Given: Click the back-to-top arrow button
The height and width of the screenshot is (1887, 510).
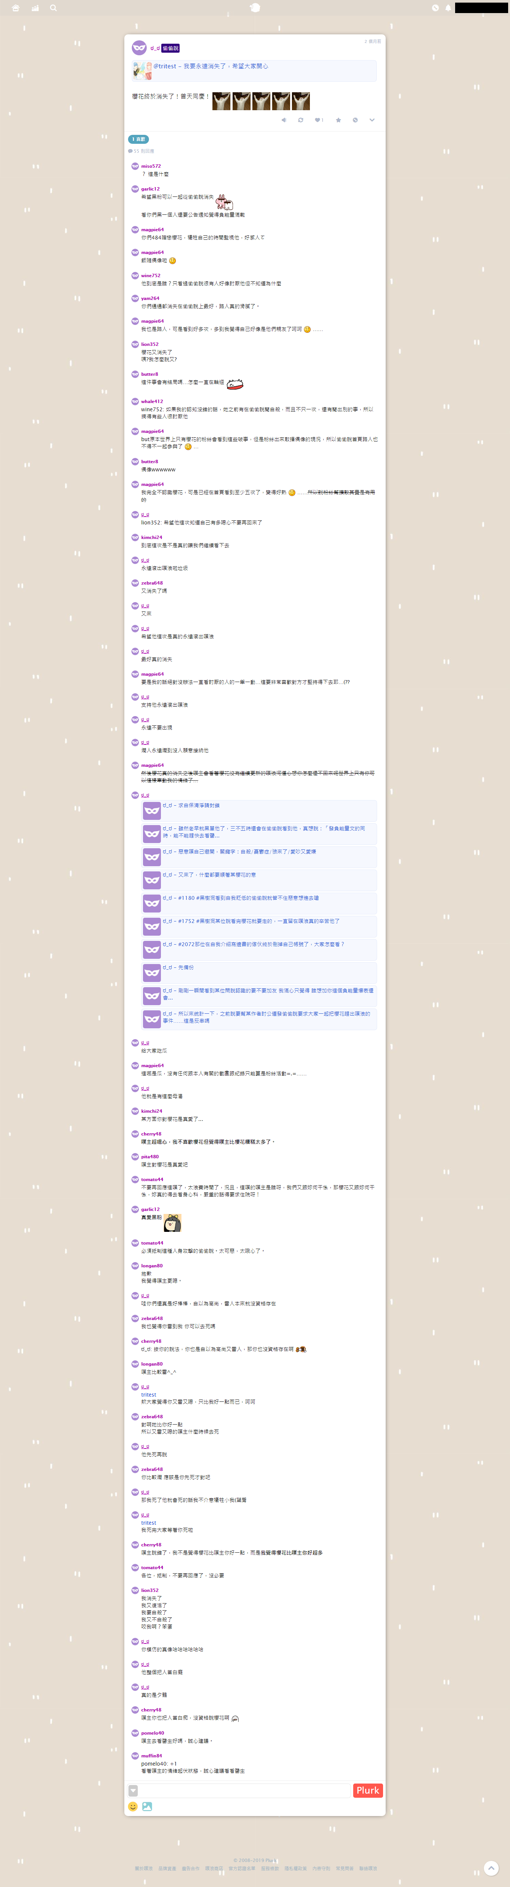Looking at the screenshot, I should 492,1868.
